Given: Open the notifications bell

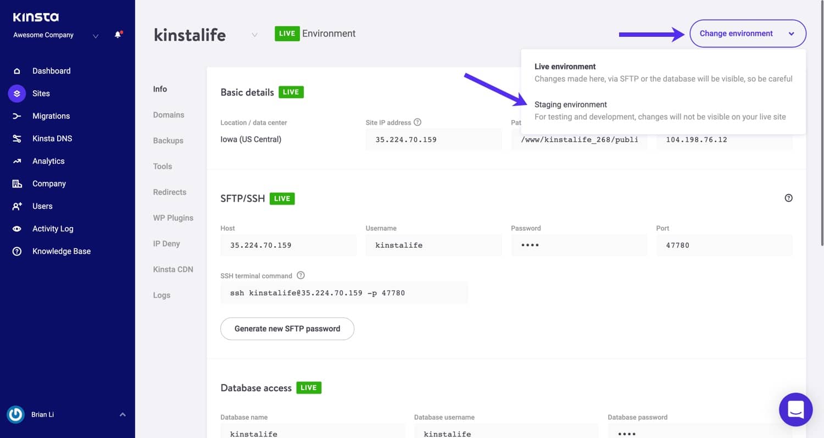Looking at the screenshot, I should (x=118, y=35).
